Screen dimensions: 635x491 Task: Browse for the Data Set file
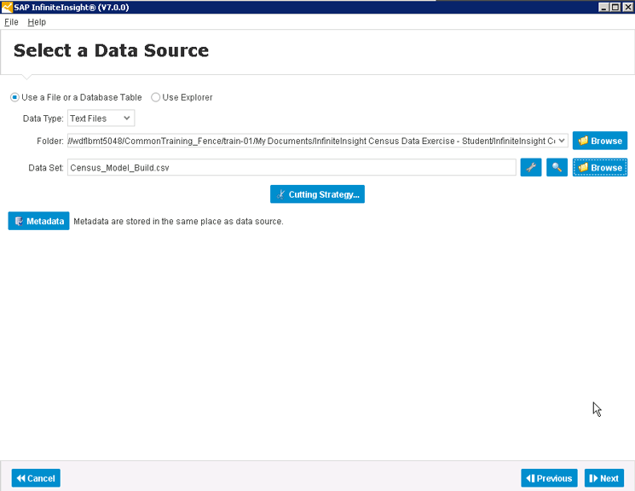tap(600, 167)
